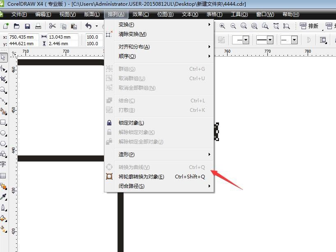Click the x position input field
Image resolution: width=336 pixels, height=252 pixels.
coord(23,37)
